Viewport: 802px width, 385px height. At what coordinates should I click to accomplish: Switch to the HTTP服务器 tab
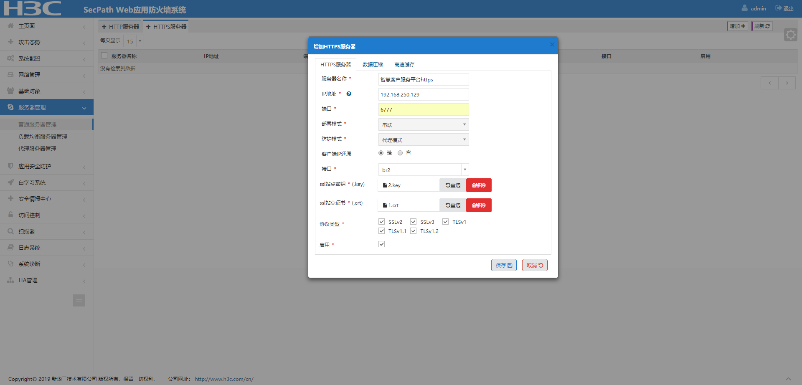[121, 27]
